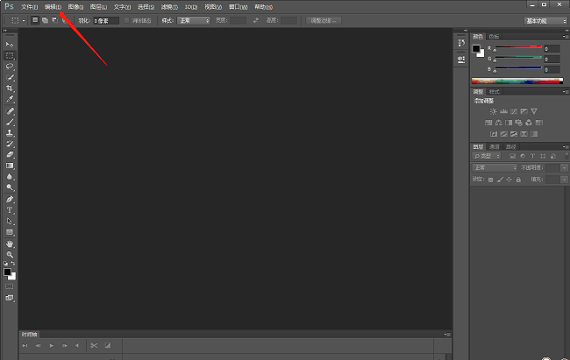Click the scissors icon in timeline panel

(x=93, y=346)
